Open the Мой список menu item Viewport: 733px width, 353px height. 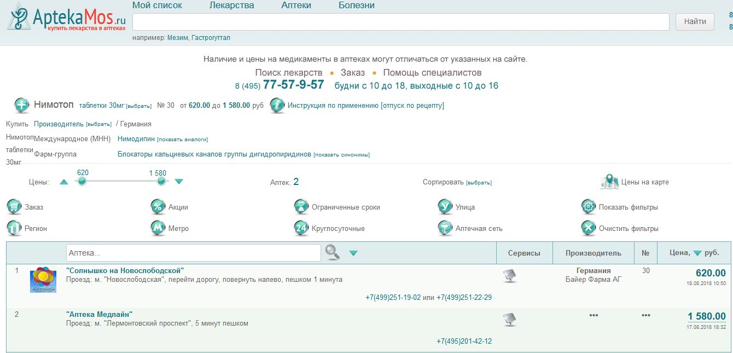click(158, 5)
